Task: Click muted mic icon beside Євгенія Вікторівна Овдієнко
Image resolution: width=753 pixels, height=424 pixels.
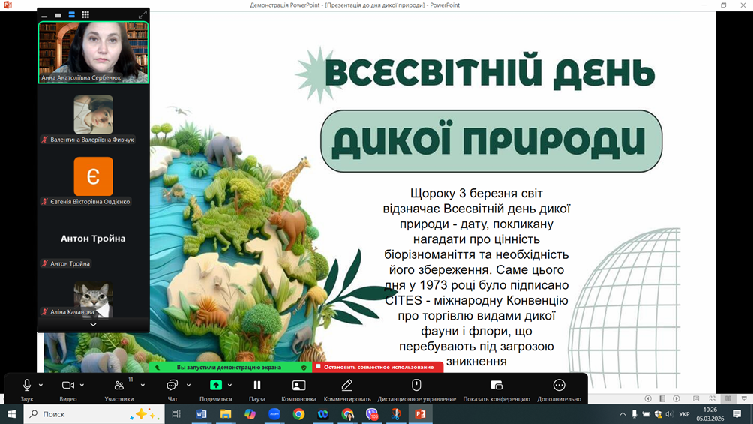Action: tap(45, 202)
